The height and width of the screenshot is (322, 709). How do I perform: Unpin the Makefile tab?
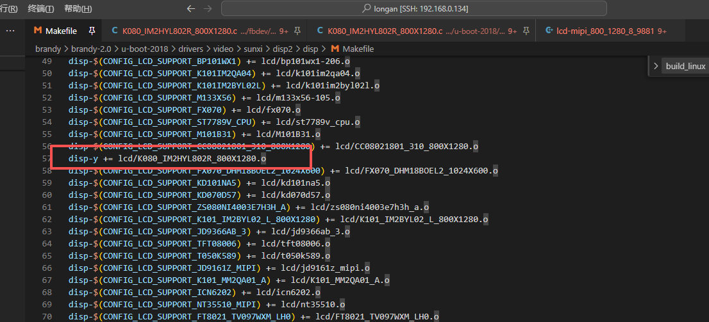point(92,31)
